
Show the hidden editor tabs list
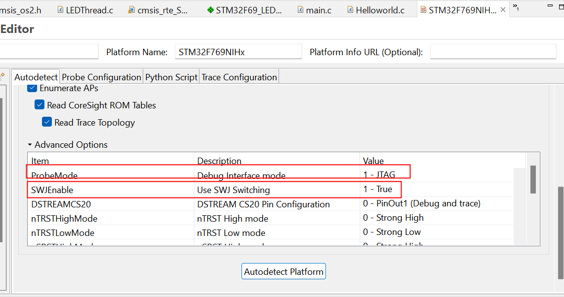click(515, 7)
